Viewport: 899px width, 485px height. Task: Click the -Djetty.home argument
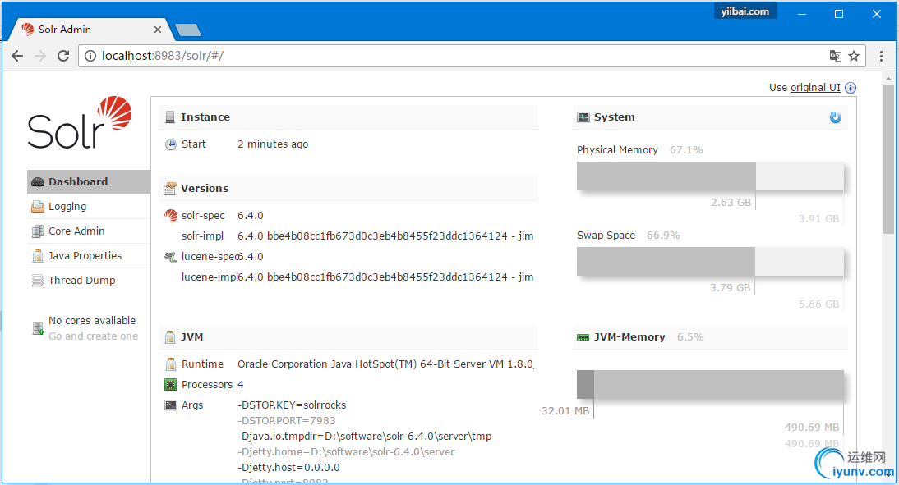(x=346, y=452)
